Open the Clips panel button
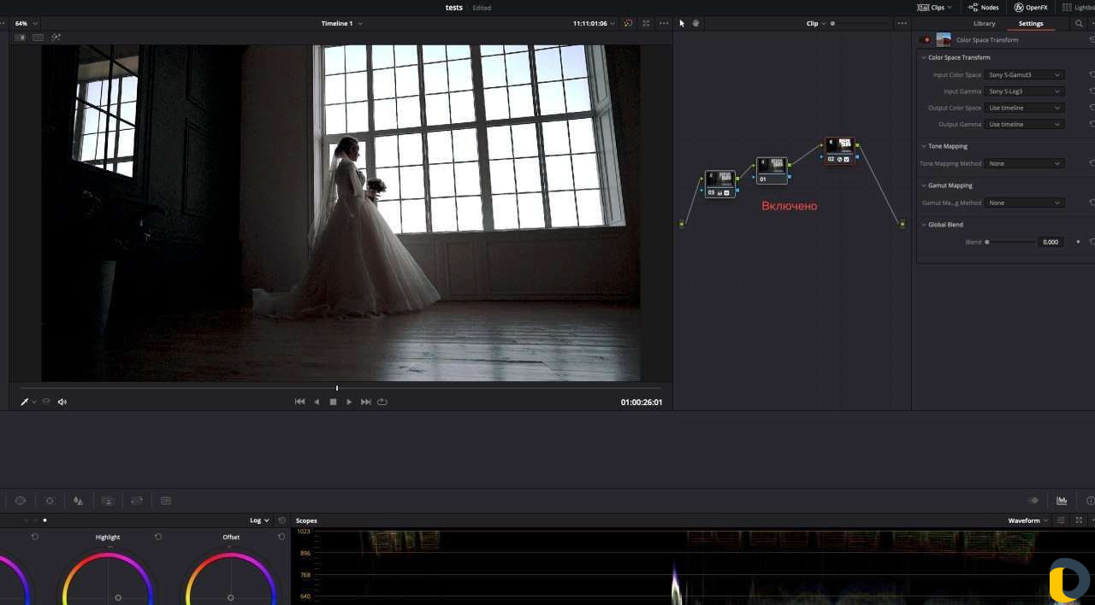1095x605 pixels. pyautogui.click(x=934, y=7)
